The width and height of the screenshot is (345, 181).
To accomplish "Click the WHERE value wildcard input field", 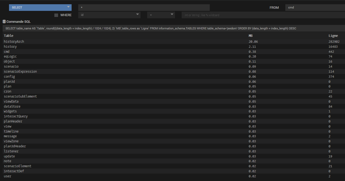I will pyautogui.click(x=263, y=15).
